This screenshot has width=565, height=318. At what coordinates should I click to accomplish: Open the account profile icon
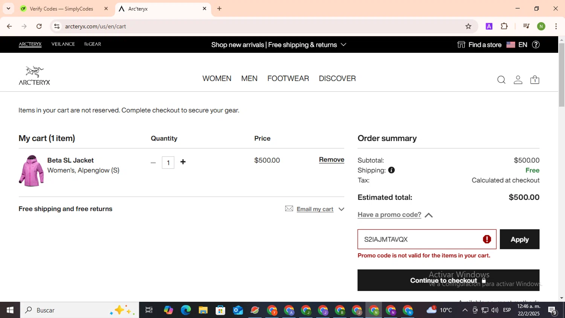click(x=518, y=80)
